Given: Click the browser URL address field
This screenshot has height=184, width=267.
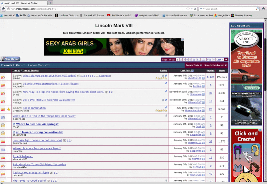Looking at the screenshot, I should click(x=98, y=9).
